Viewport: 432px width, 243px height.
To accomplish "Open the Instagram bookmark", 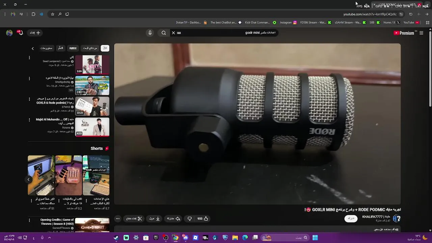I will 288,23.
